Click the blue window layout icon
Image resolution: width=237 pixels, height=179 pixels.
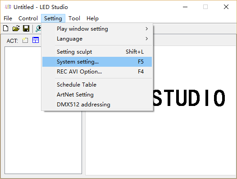pyautogui.click(x=36, y=40)
